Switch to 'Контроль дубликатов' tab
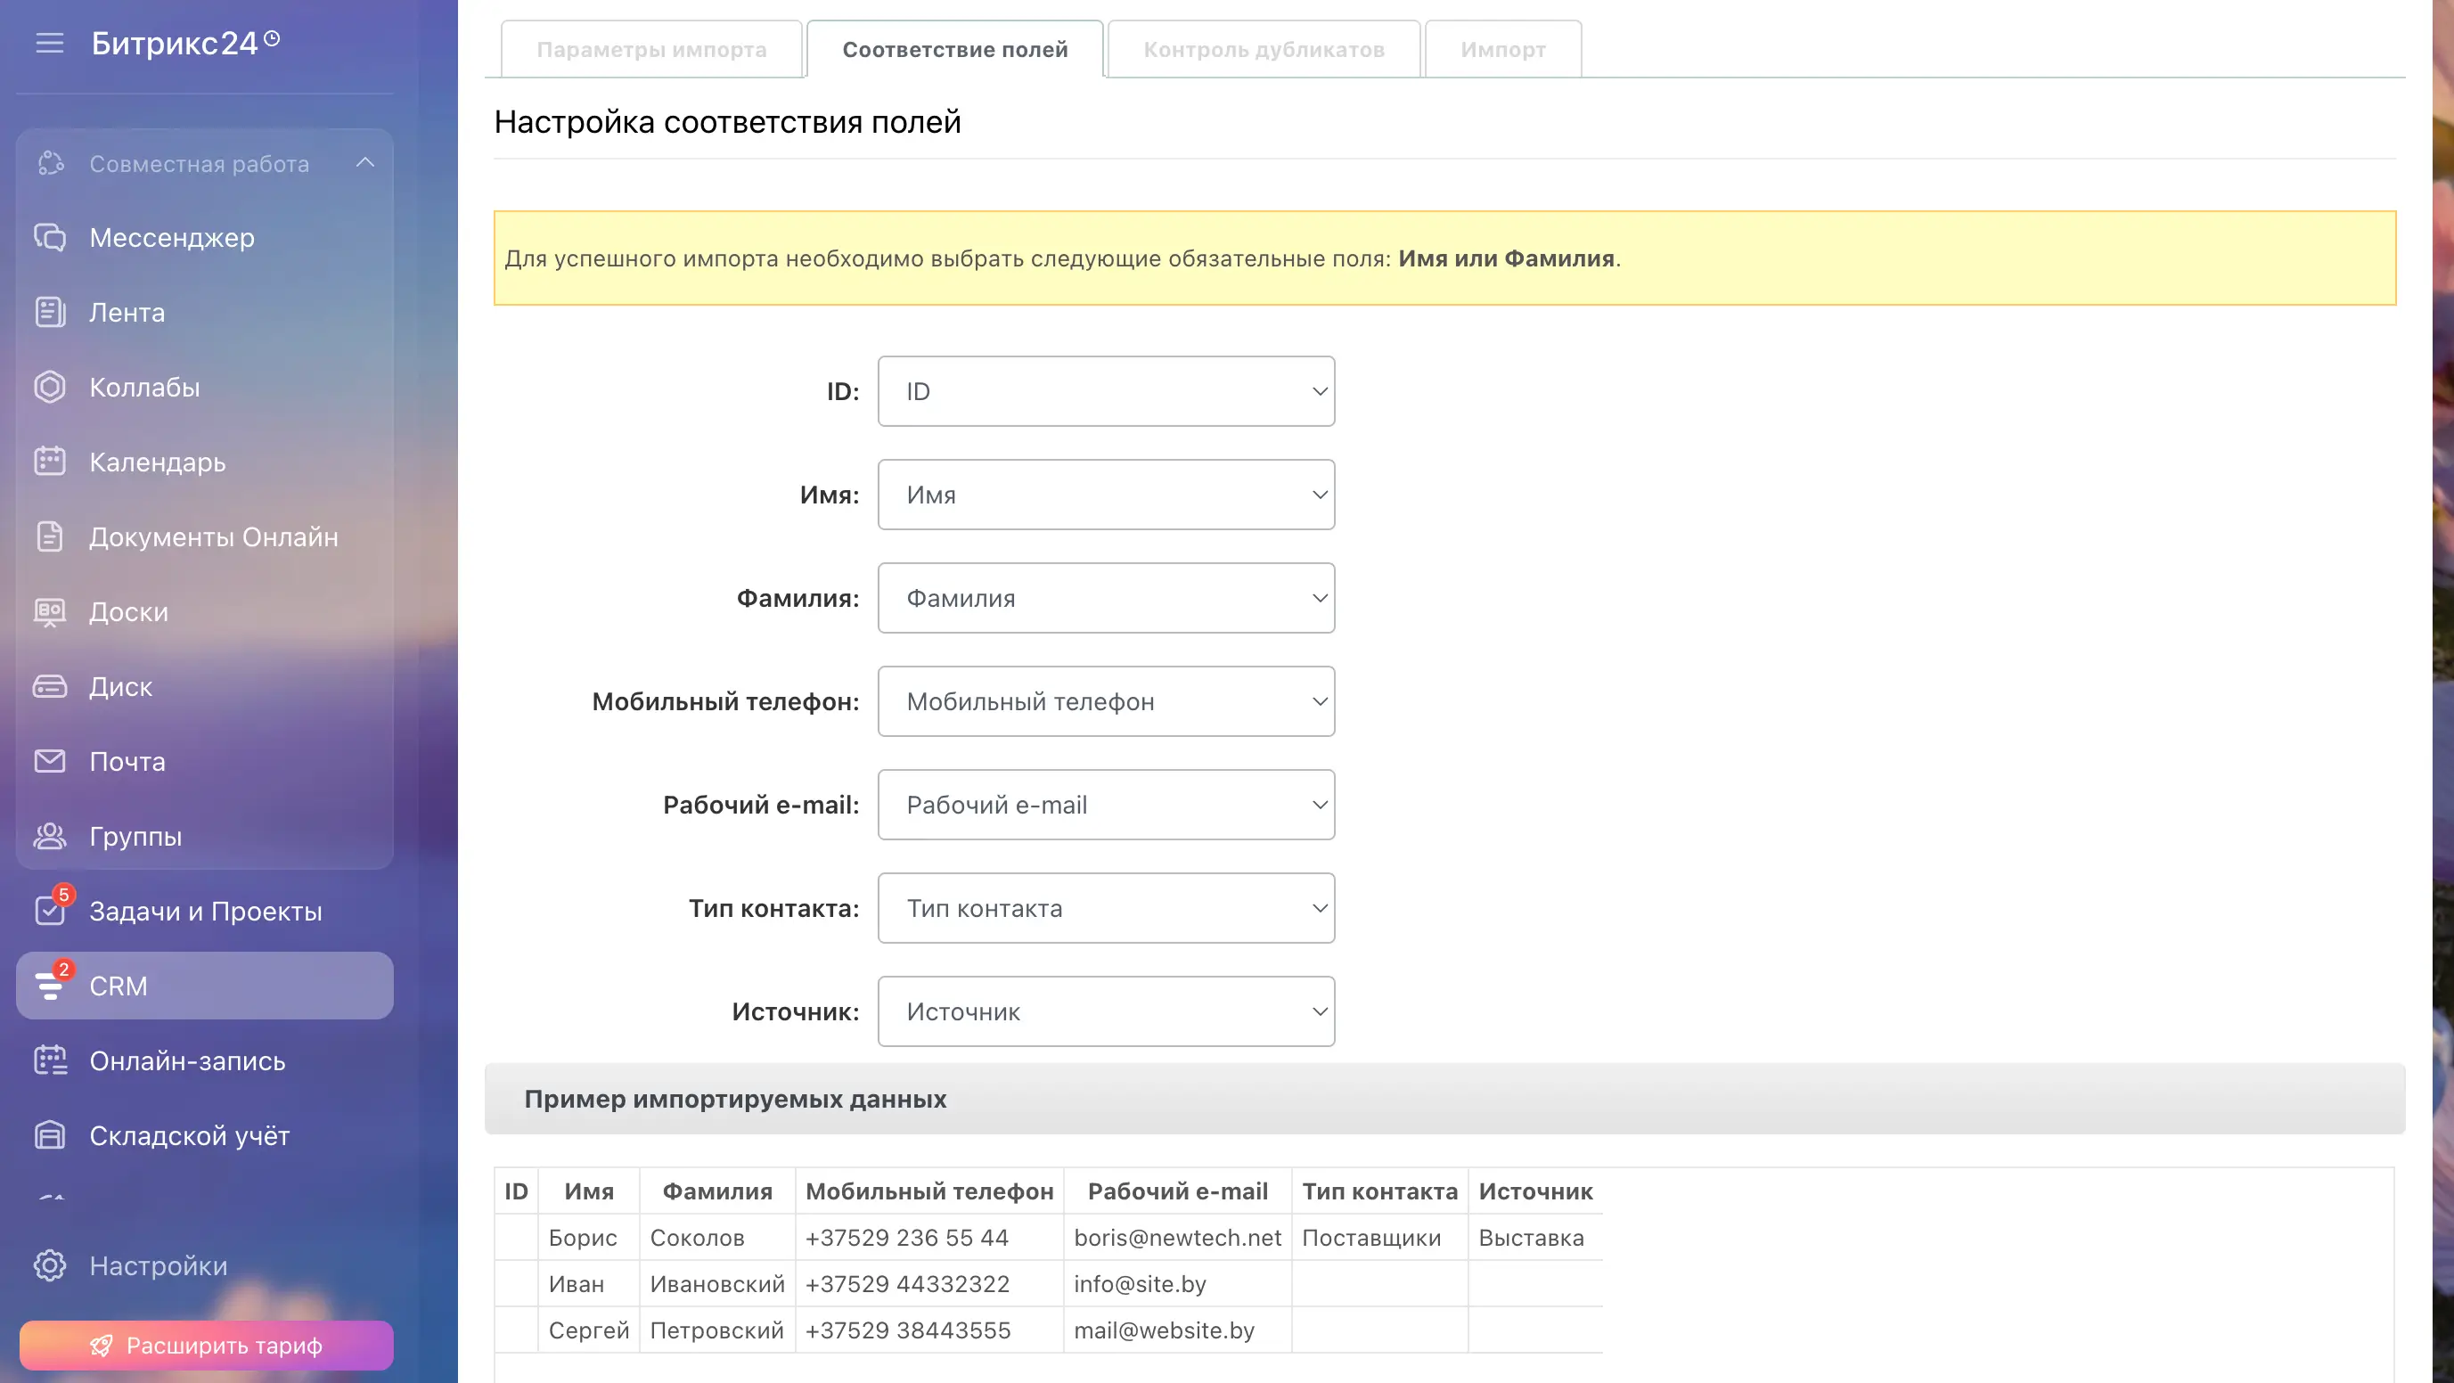This screenshot has height=1383, width=2454. tap(1264, 50)
